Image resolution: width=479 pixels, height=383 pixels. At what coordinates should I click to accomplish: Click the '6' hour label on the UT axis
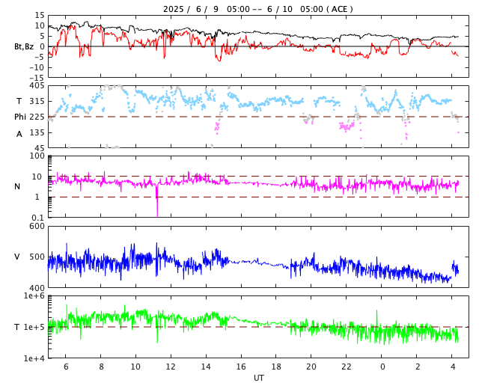pyautogui.click(x=66, y=367)
